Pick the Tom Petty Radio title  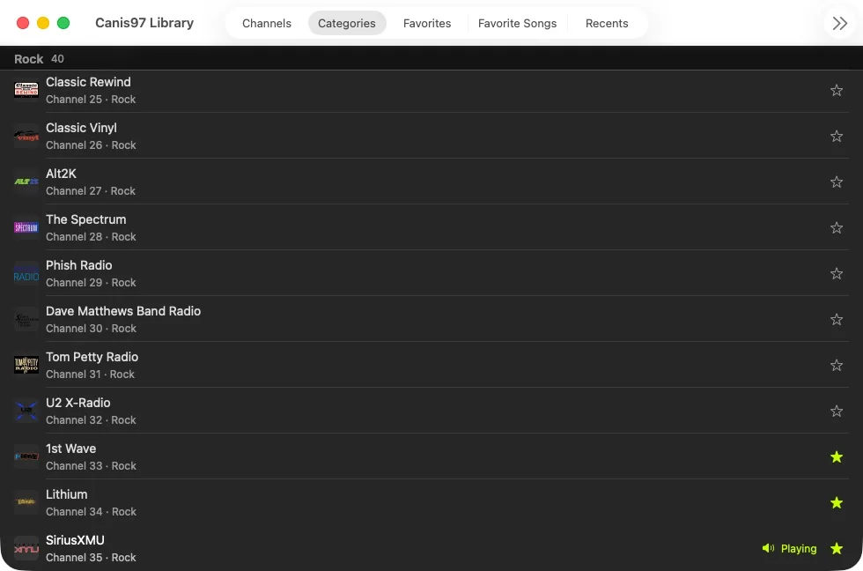(92, 357)
